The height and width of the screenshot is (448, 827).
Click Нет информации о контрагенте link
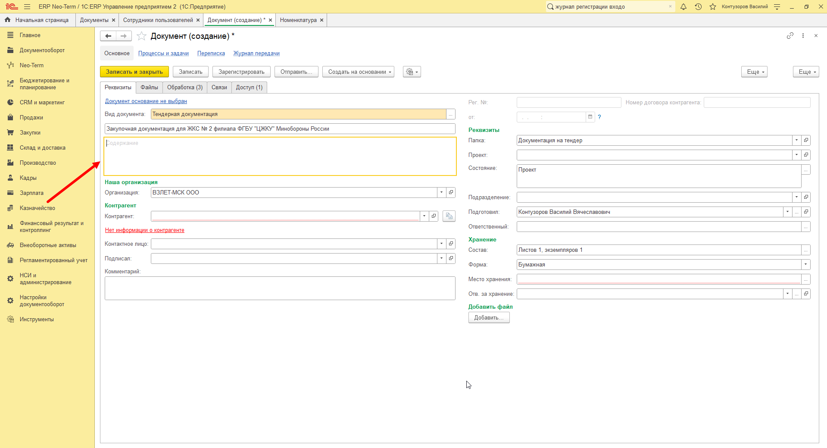pyautogui.click(x=145, y=230)
